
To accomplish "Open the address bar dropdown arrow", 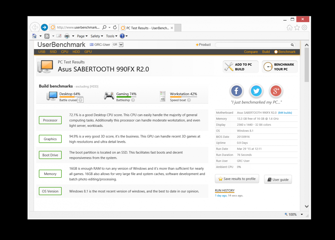I will tap(109, 27).
